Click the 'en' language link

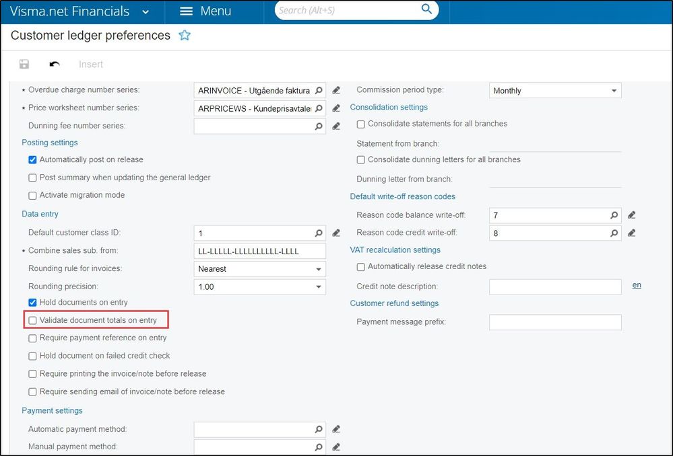637,285
